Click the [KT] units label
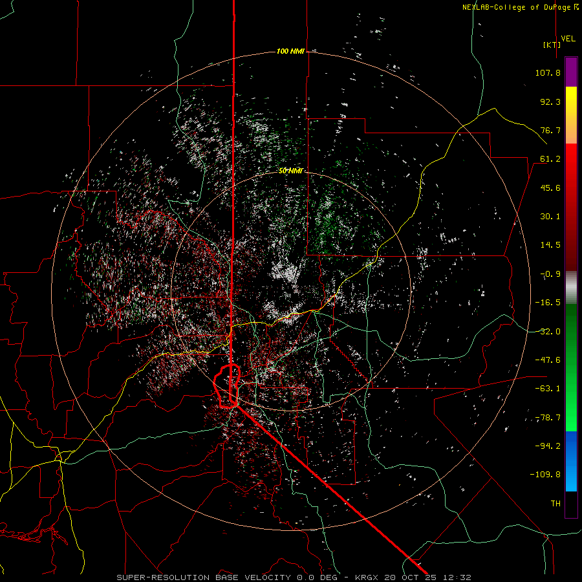582x582 pixels. [x=552, y=45]
